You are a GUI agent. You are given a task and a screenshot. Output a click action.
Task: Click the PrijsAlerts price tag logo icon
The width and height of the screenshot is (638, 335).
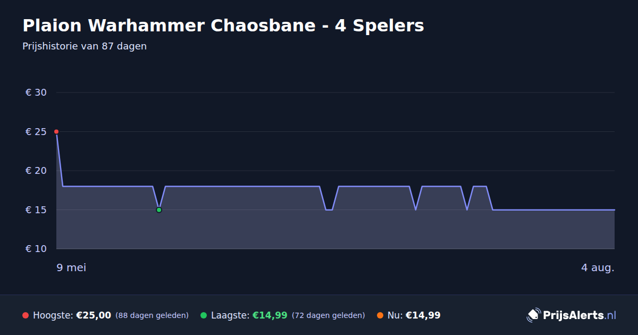point(533,315)
